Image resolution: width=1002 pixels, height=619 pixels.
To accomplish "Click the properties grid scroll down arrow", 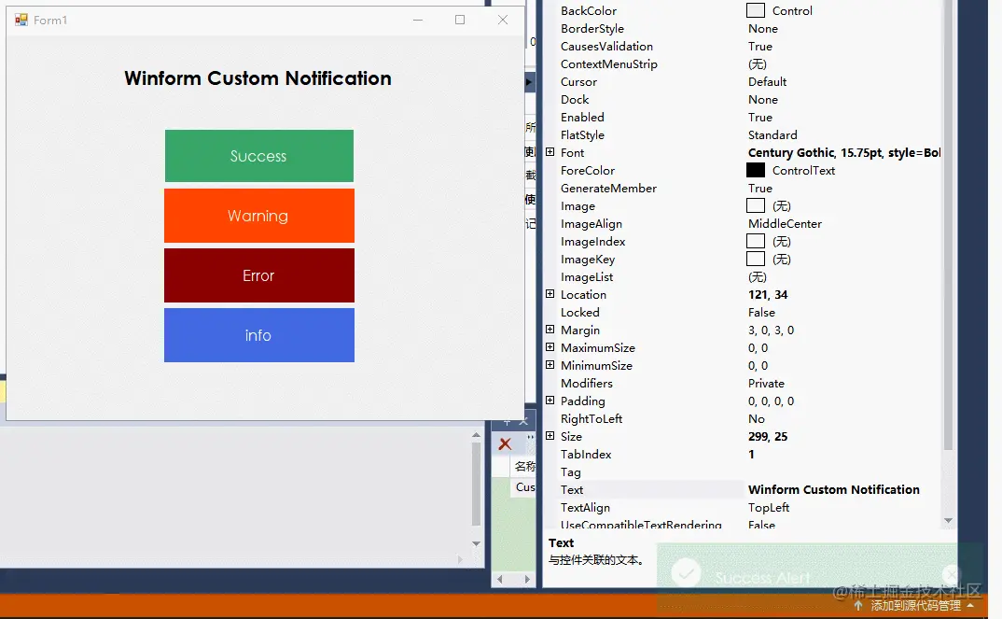I will 949,520.
